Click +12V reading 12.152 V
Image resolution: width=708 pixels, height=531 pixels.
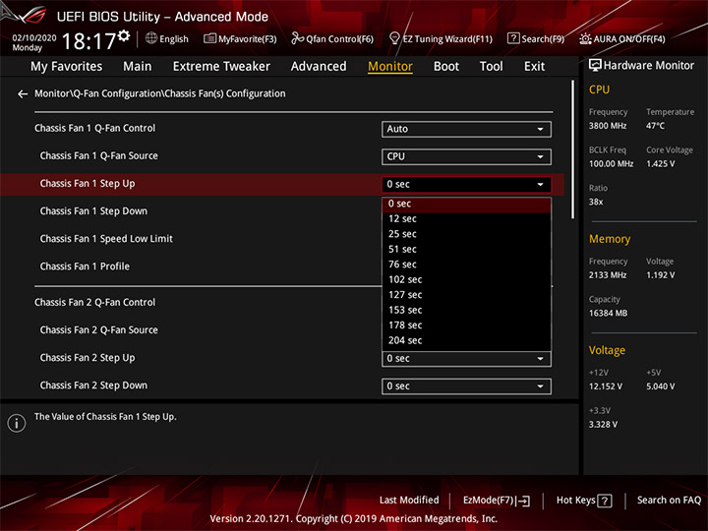[605, 386]
